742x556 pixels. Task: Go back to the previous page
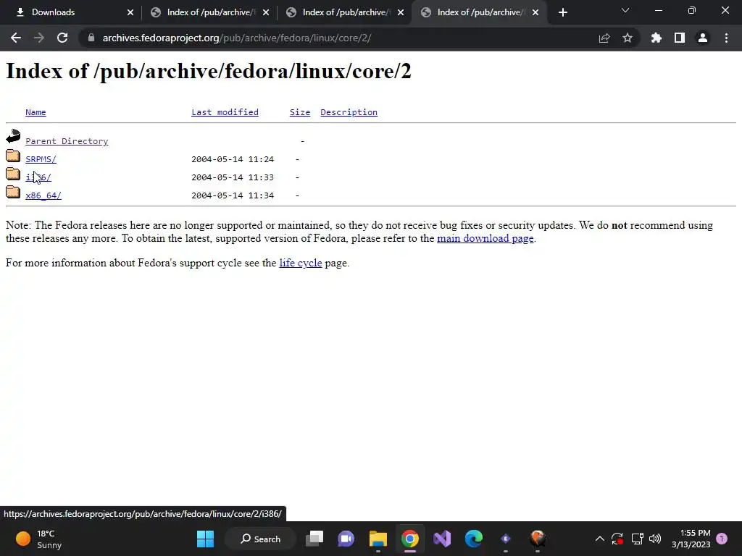click(16, 38)
